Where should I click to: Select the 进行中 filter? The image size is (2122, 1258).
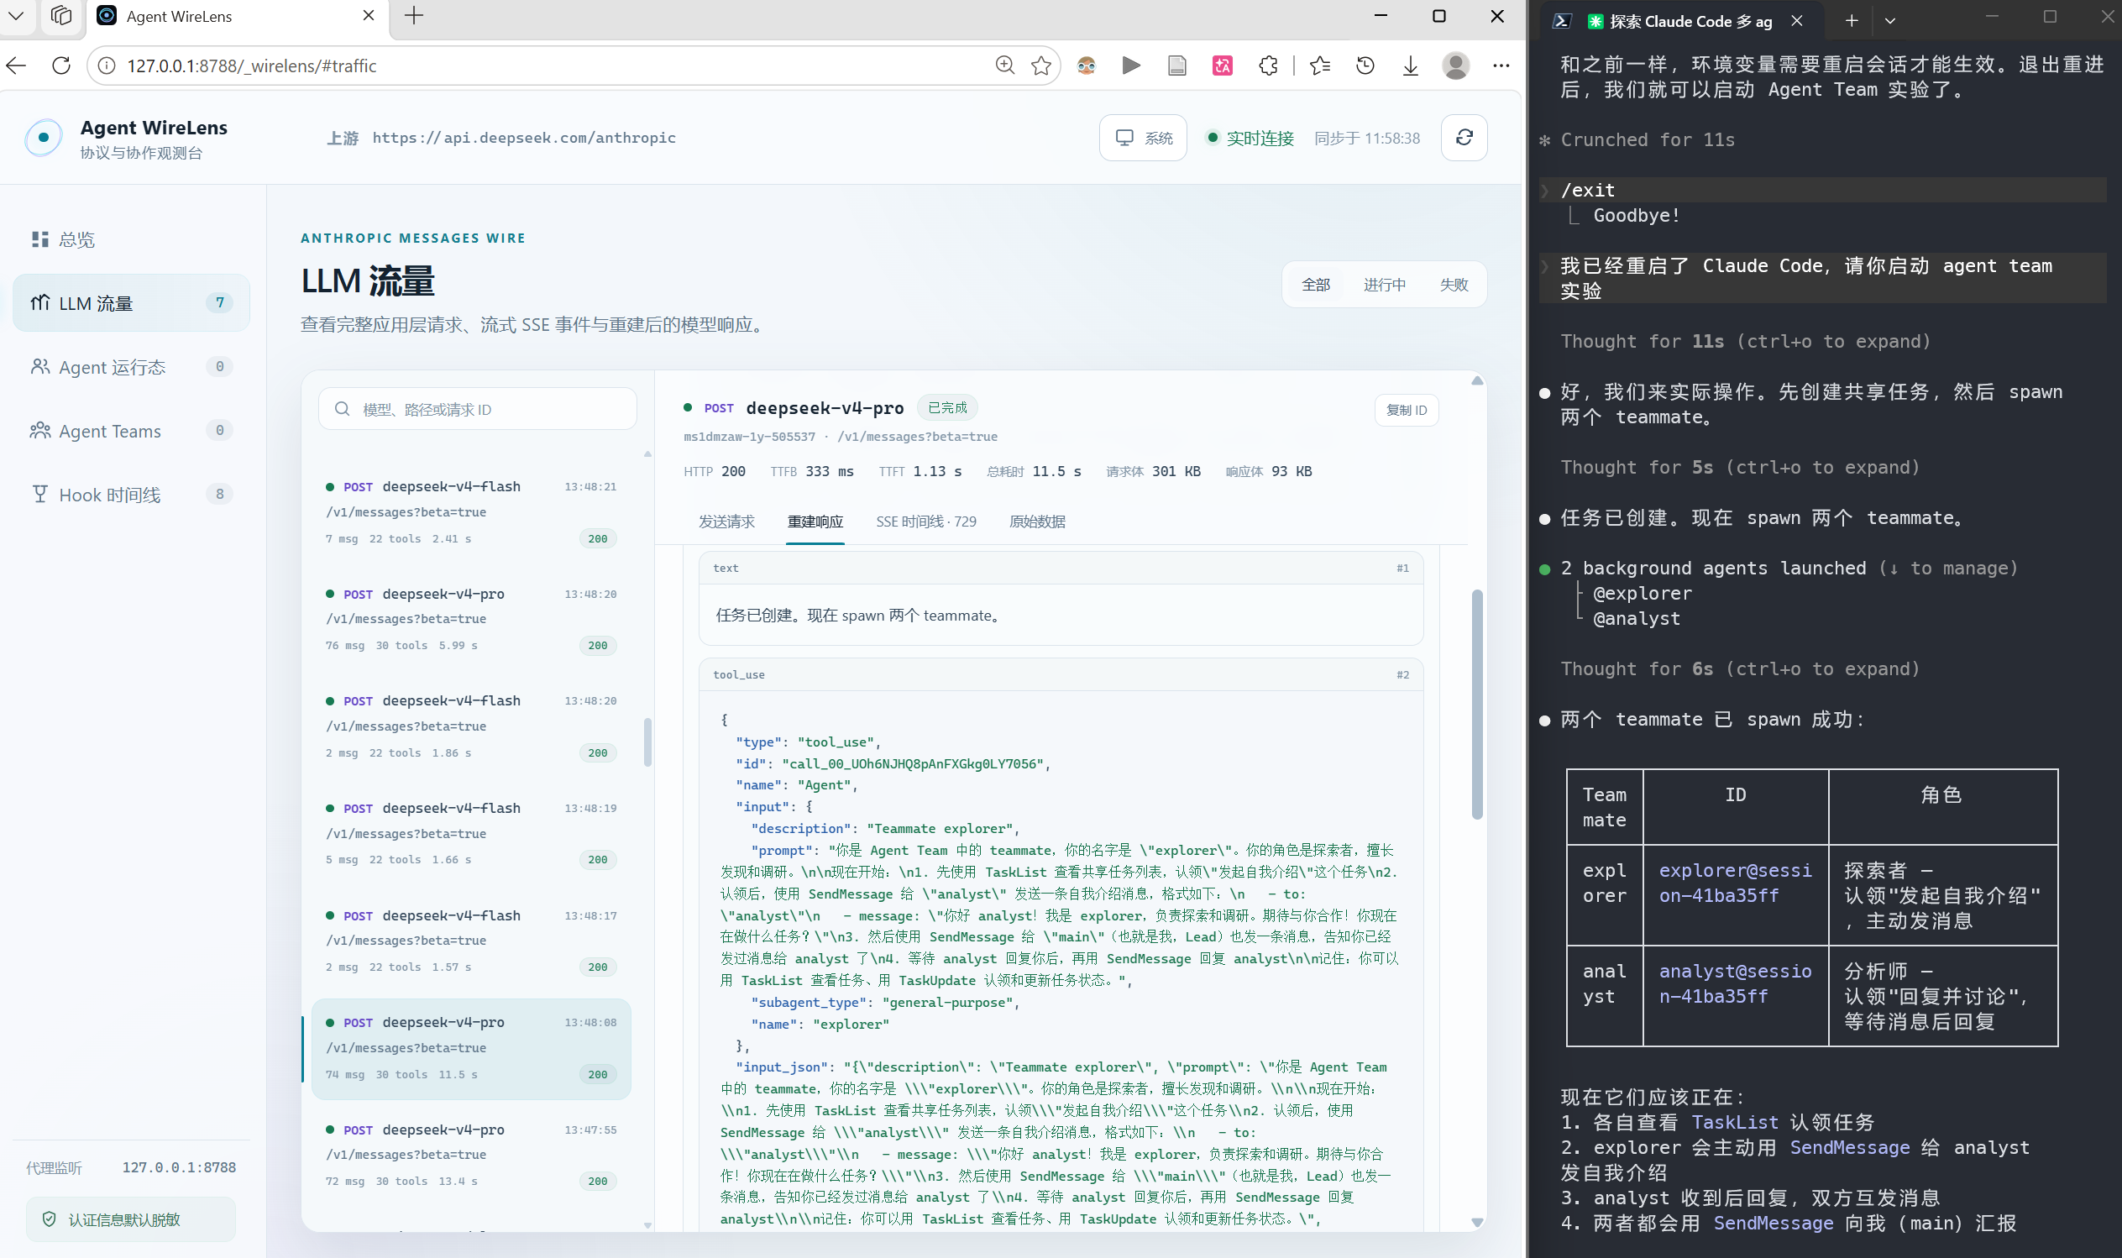click(1385, 285)
